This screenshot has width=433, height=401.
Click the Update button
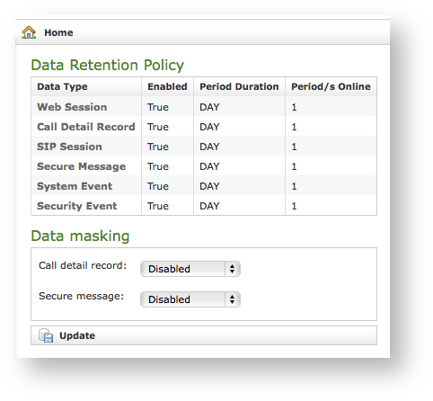click(x=204, y=335)
